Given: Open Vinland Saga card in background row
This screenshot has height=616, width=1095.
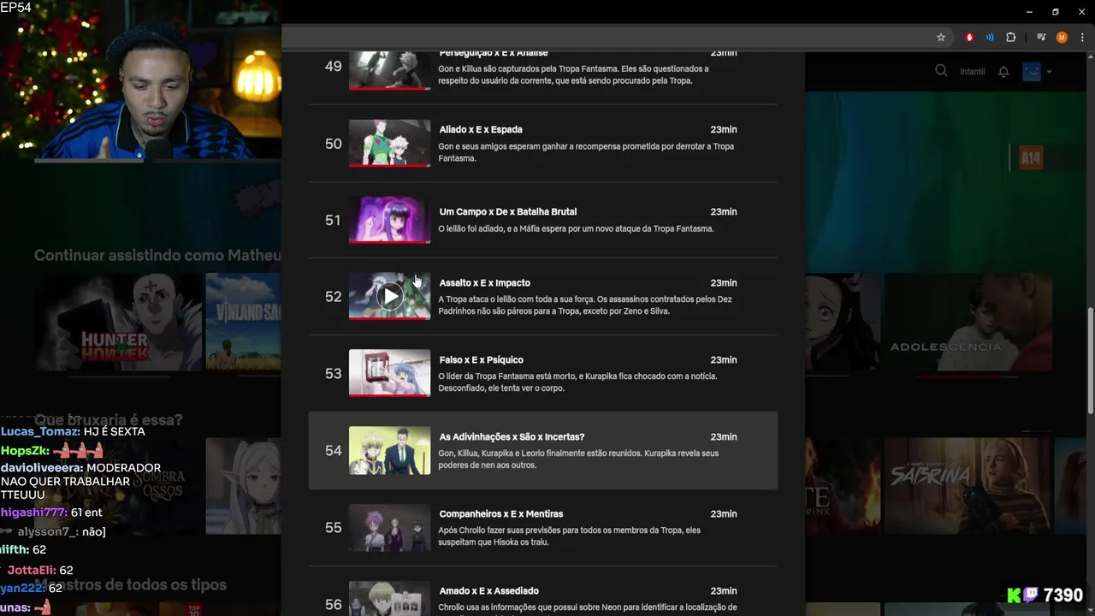Looking at the screenshot, I should (x=244, y=322).
